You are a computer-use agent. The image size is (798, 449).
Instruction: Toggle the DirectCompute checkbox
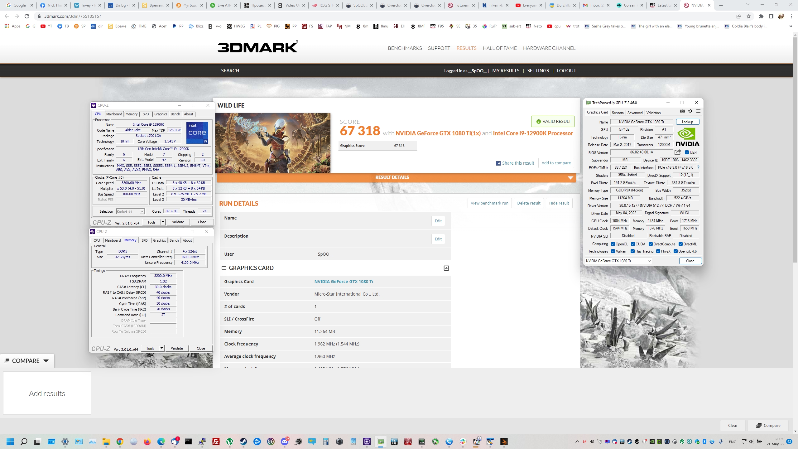tap(651, 244)
